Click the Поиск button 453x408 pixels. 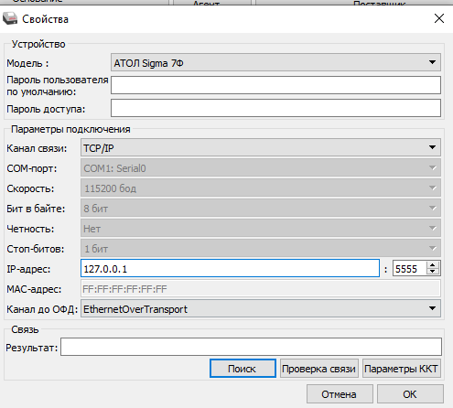coord(243,369)
